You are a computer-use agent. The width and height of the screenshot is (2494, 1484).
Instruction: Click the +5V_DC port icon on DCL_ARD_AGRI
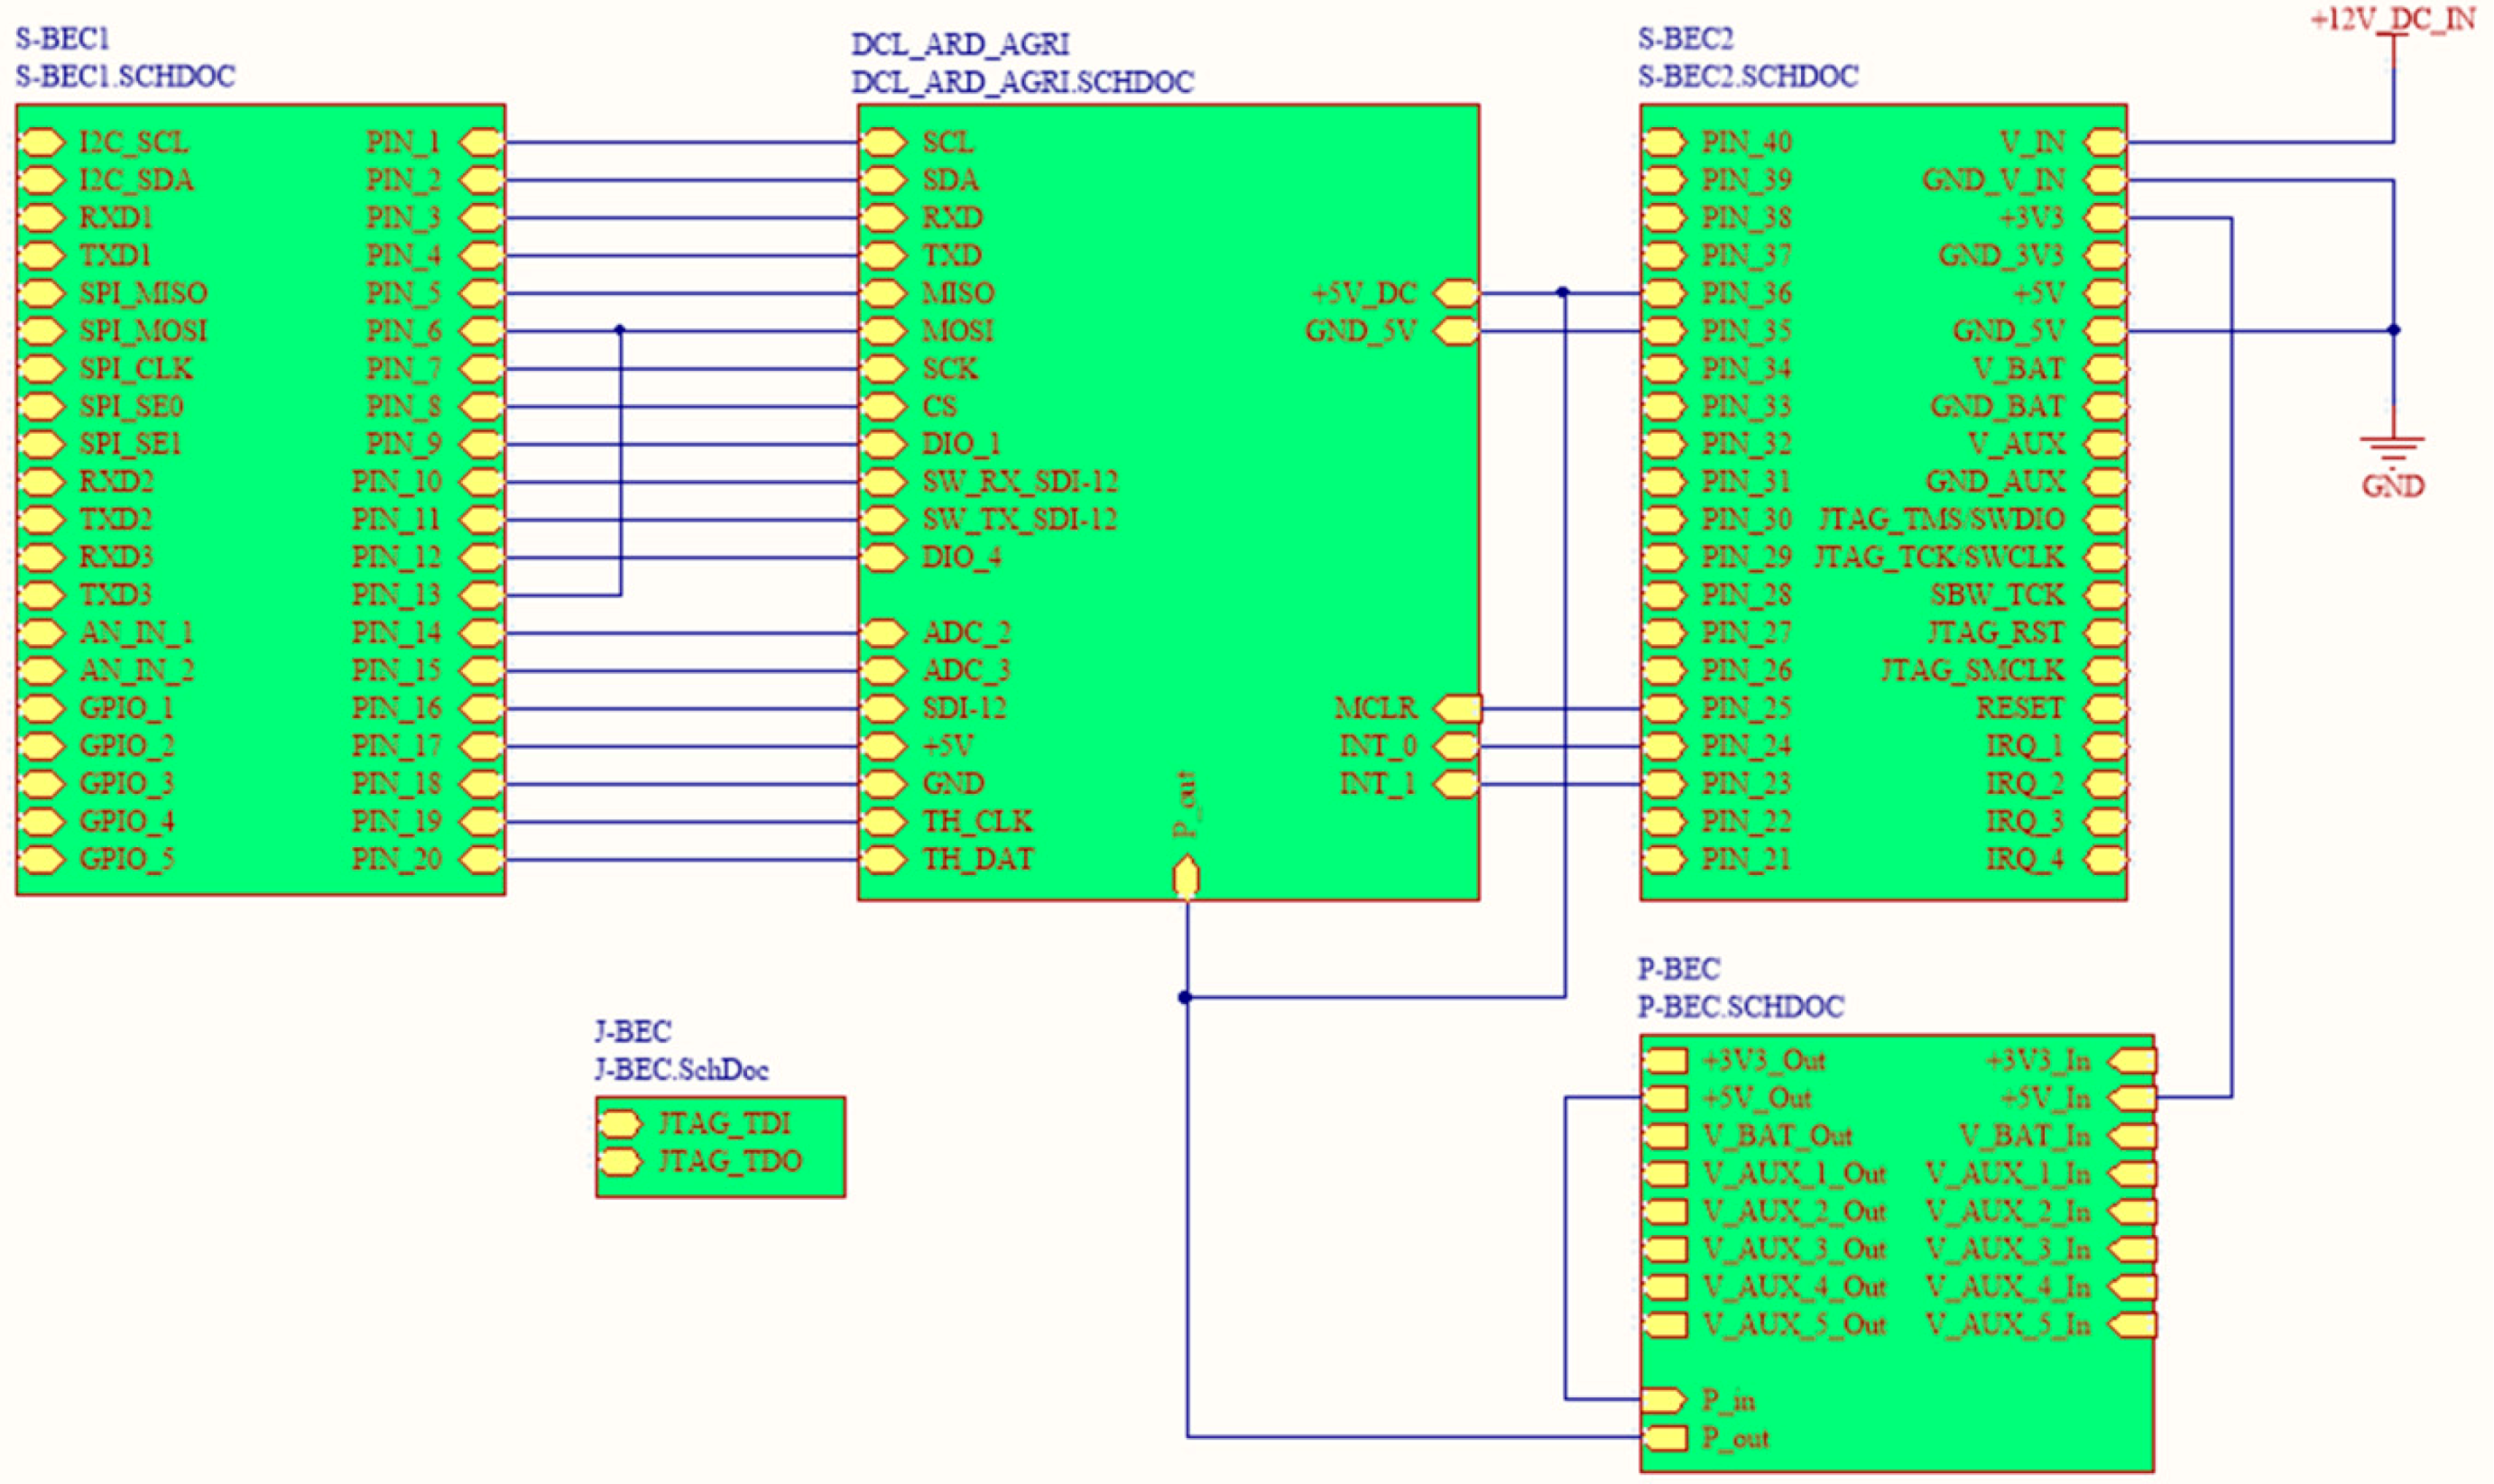tap(1456, 293)
